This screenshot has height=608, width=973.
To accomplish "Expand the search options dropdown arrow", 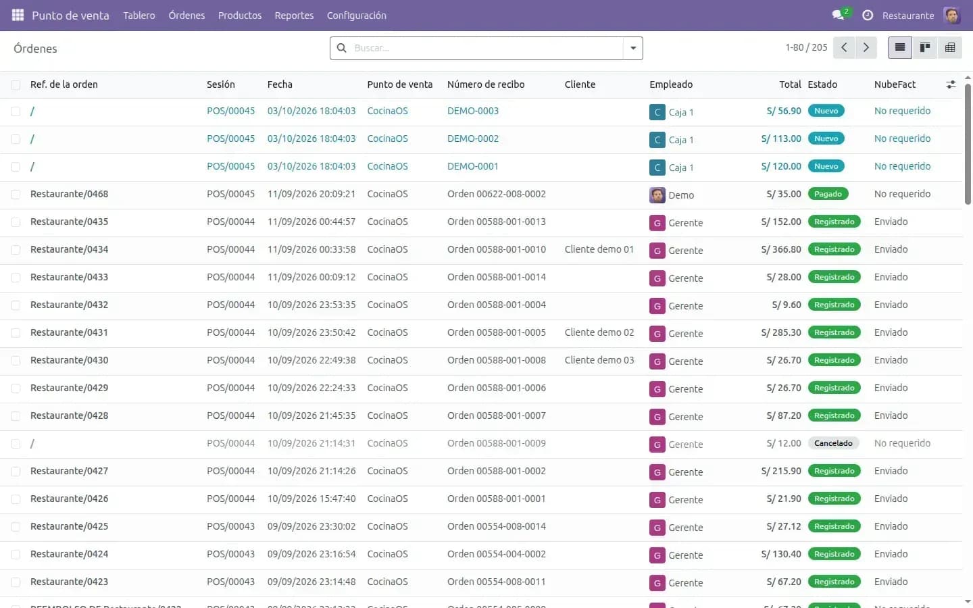I will coord(633,48).
